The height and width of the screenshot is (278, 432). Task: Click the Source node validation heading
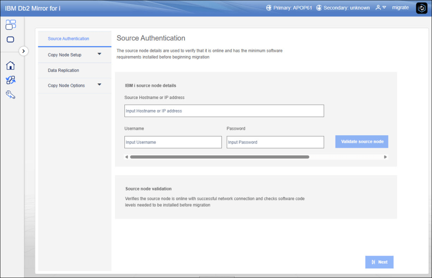point(148,189)
